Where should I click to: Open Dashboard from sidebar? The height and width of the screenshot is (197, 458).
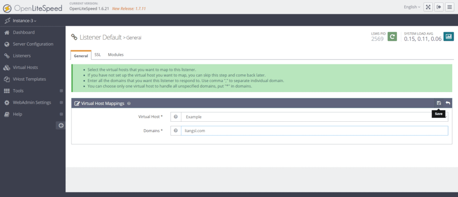[24, 32]
